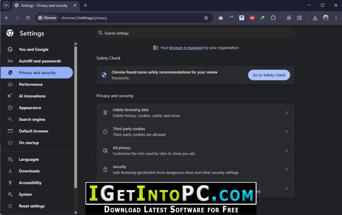Open AI innovations settings
Viewport: 342px width, 215px height.
click(37, 96)
